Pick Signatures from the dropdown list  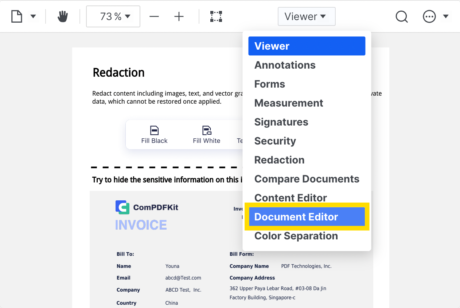(281, 122)
